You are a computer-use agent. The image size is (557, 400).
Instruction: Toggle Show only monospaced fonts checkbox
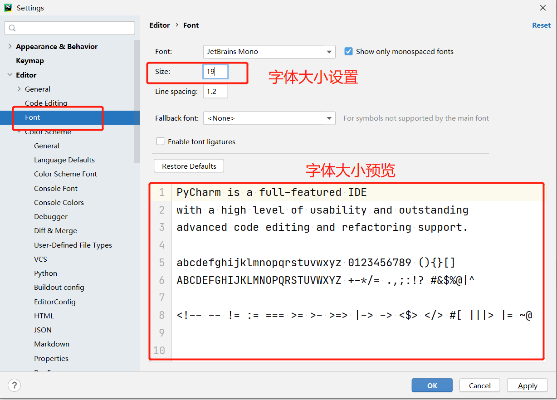click(348, 51)
